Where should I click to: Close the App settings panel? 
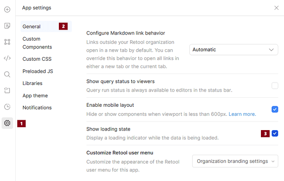coord(277,8)
